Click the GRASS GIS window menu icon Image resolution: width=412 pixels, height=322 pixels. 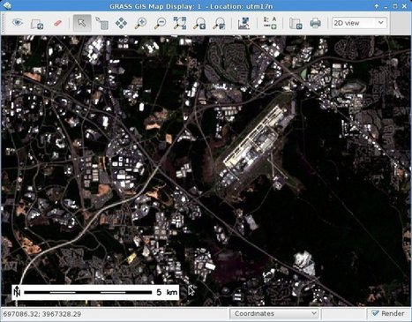(x=6, y=5)
